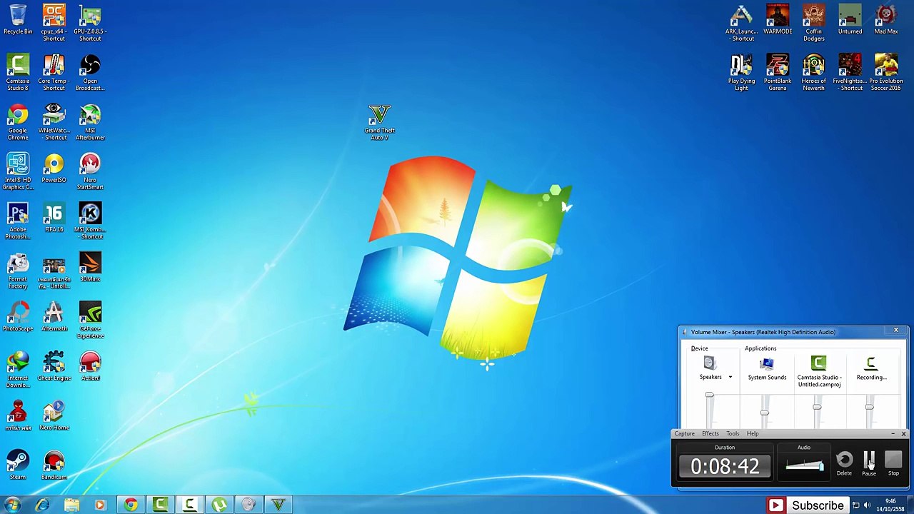Select the Action! desktop icon
Viewport: 914px width, 514px height.
tap(90, 367)
